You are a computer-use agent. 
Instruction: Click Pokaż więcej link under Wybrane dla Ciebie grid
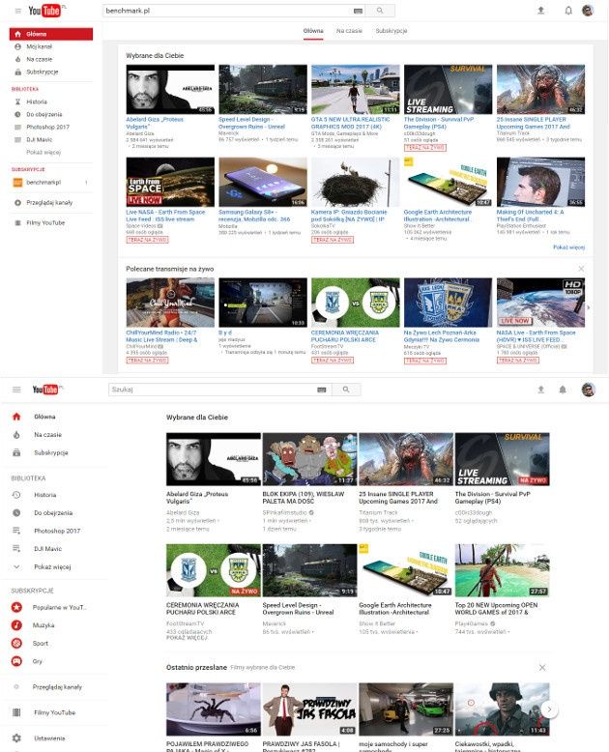[x=568, y=247]
